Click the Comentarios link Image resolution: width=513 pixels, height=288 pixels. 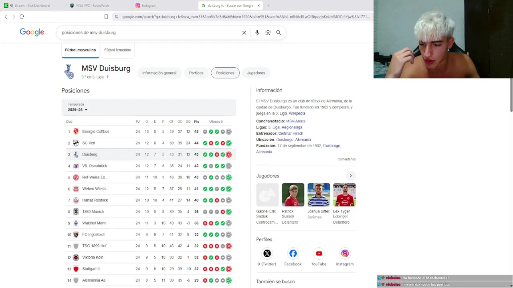point(346,159)
